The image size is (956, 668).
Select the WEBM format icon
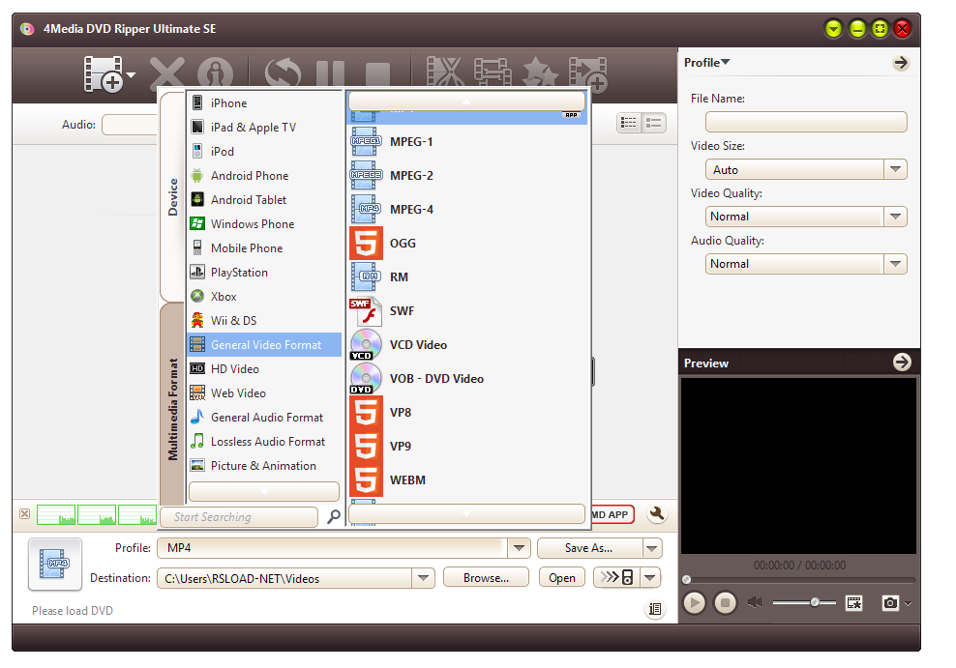click(x=366, y=479)
